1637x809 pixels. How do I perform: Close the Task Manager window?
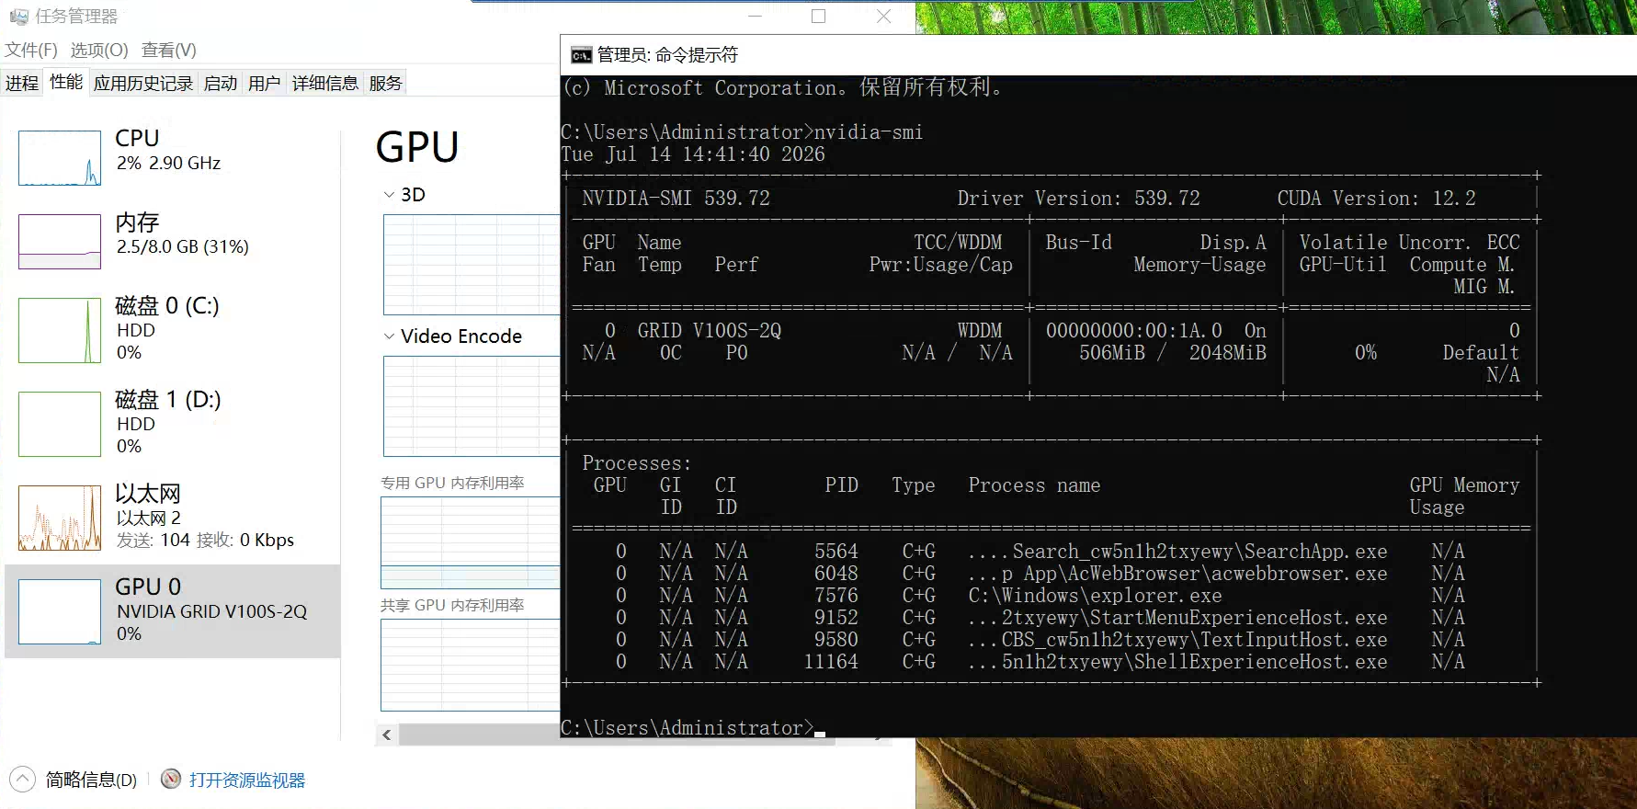click(883, 17)
